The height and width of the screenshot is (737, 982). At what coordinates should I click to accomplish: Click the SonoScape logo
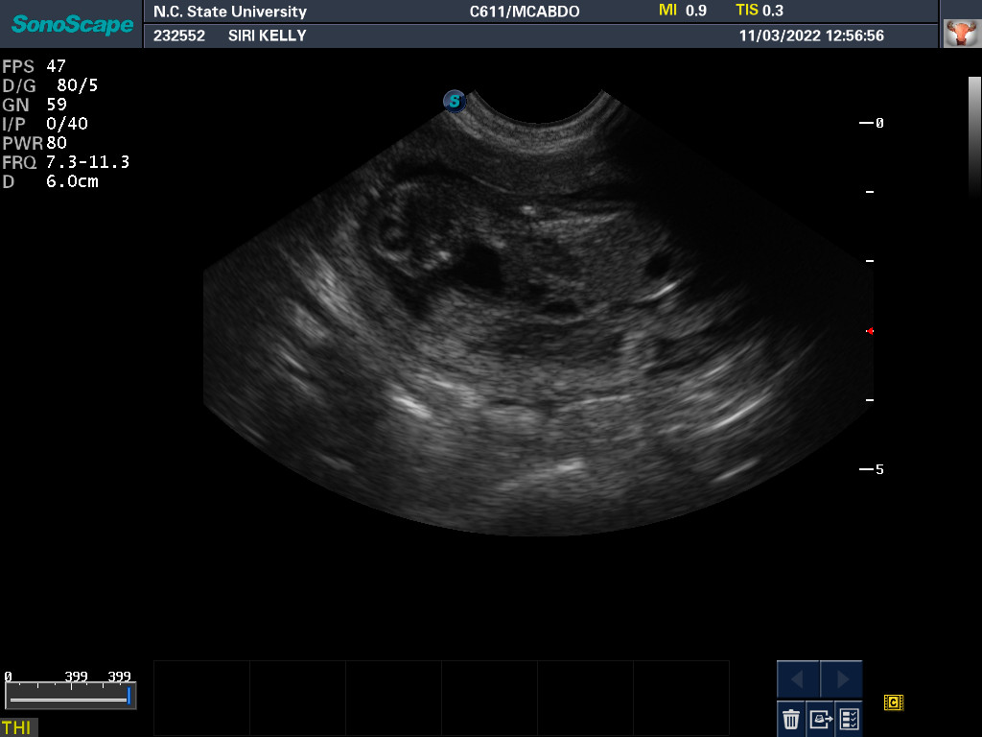pos(72,24)
